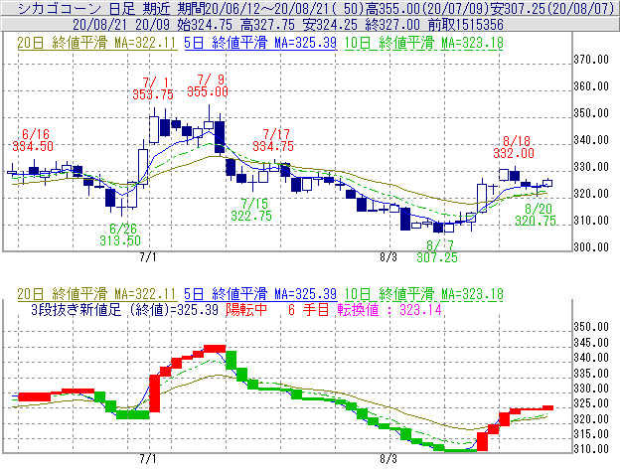Select the 8/20 320.75 low label

pos(536,215)
